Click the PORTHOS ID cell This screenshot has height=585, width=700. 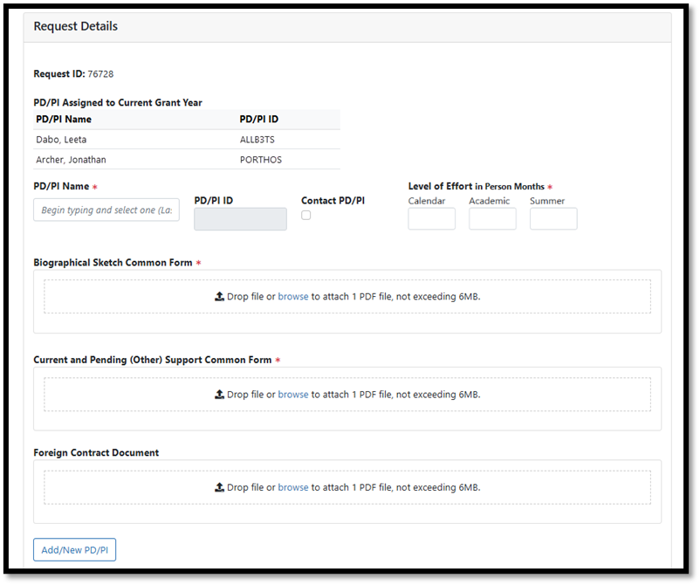tap(260, 160)
